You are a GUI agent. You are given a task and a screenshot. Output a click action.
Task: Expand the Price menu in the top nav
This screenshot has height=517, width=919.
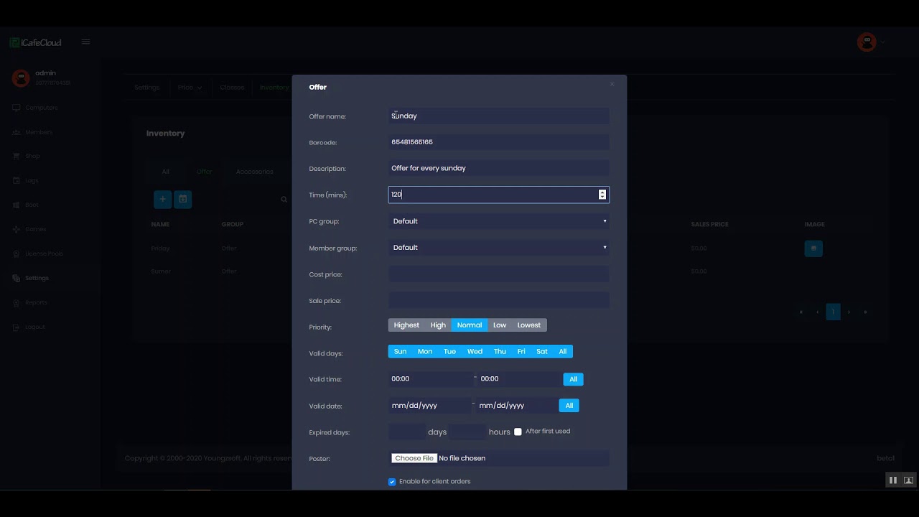pos(190,88)
